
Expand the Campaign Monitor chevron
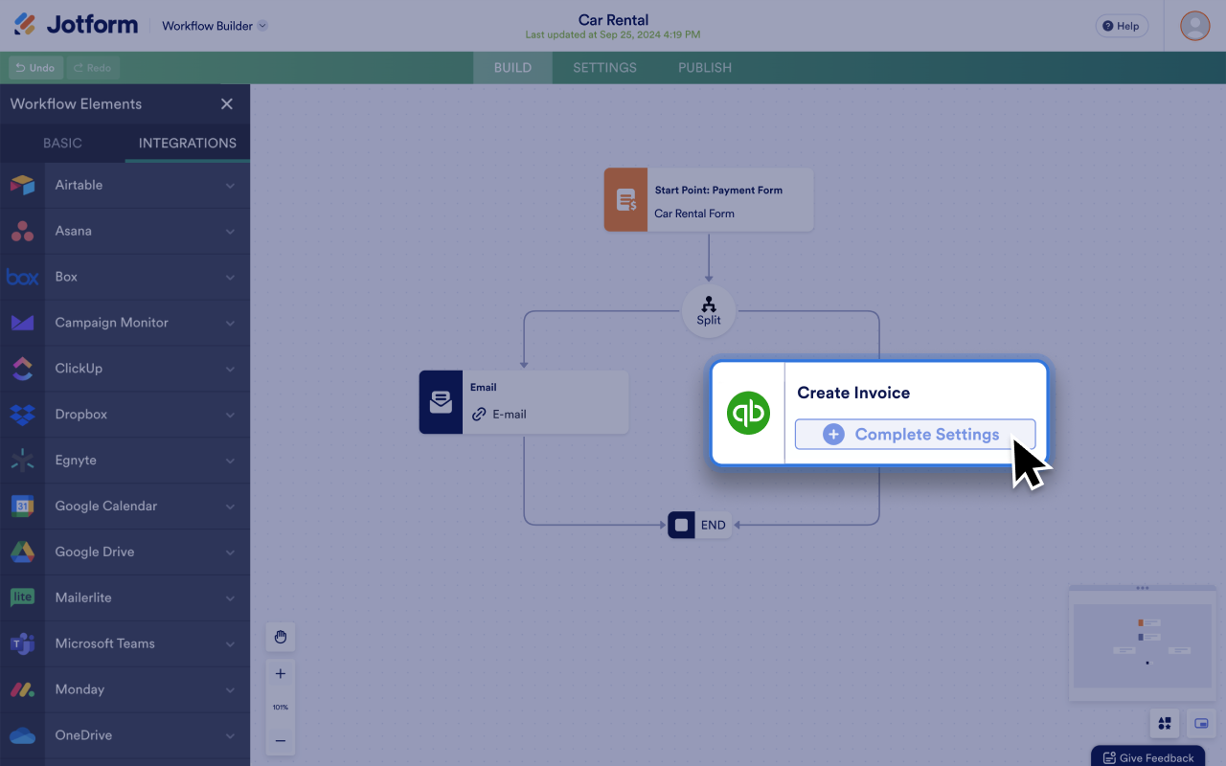click(230, 324)
